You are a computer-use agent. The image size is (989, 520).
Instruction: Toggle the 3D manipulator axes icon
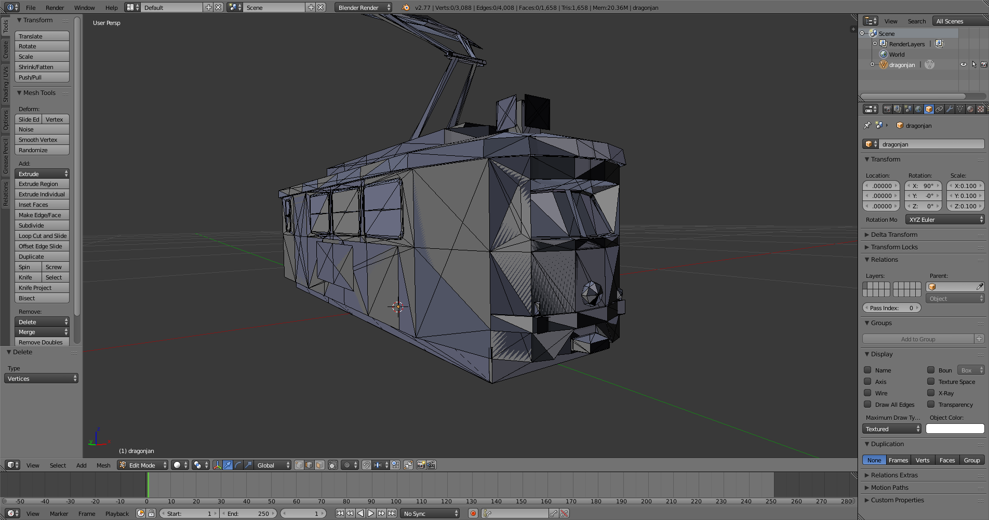[x=217, y=465]
